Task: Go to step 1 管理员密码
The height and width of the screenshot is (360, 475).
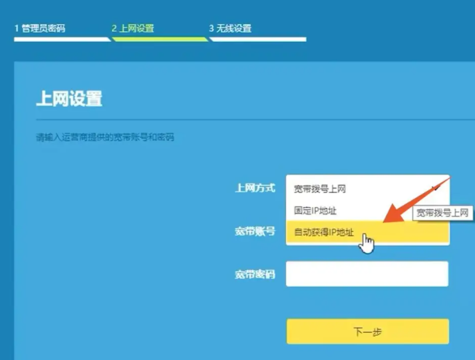Action: click(x=39, y=28)
